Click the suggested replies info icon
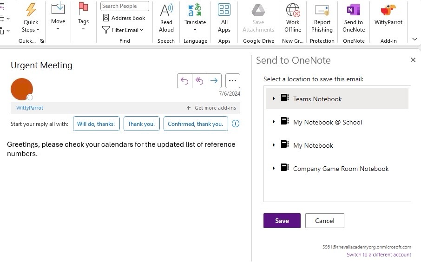 (236, 124)
